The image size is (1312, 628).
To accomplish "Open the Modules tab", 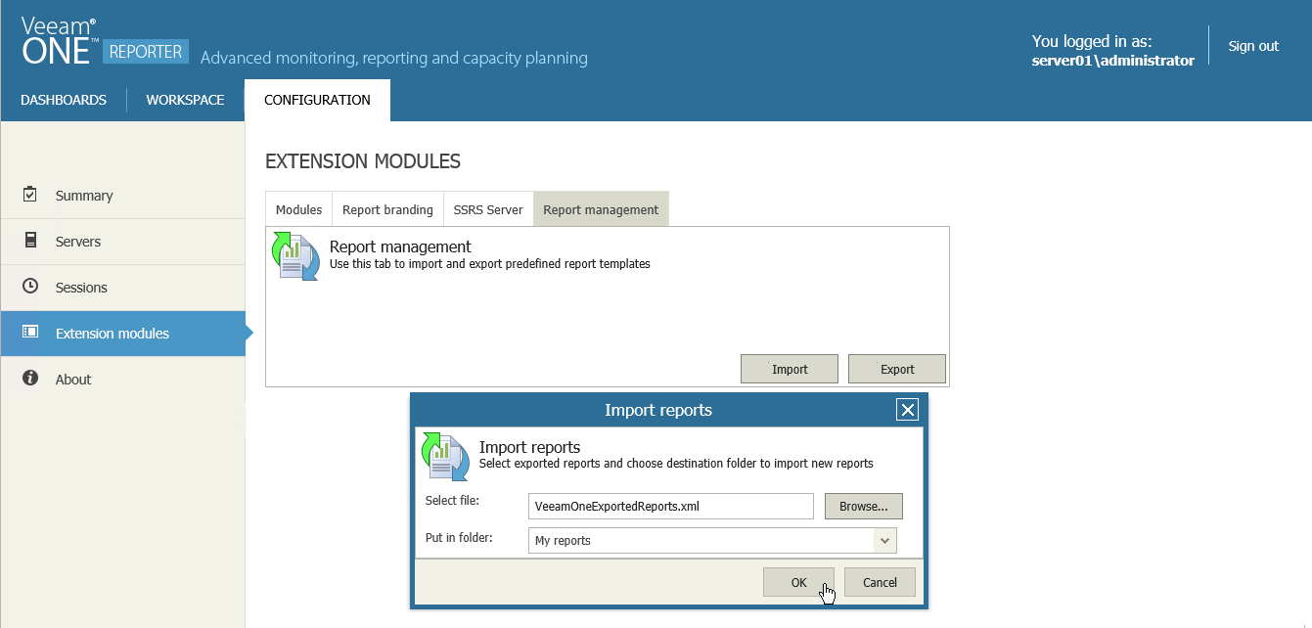I will pos(299,209).
